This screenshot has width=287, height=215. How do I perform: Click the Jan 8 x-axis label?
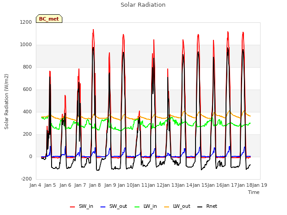tap(95, 185)
